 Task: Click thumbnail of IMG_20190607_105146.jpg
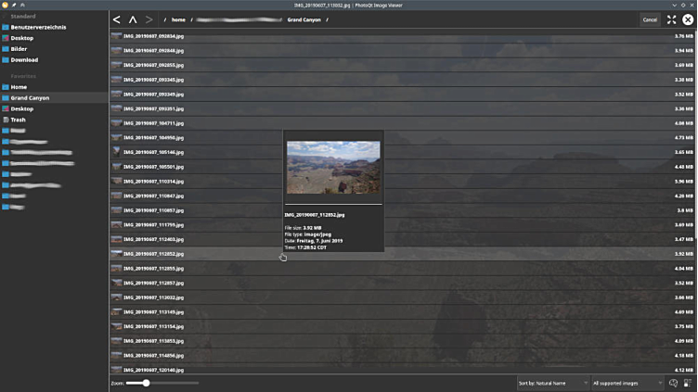[x=116, y=152]
